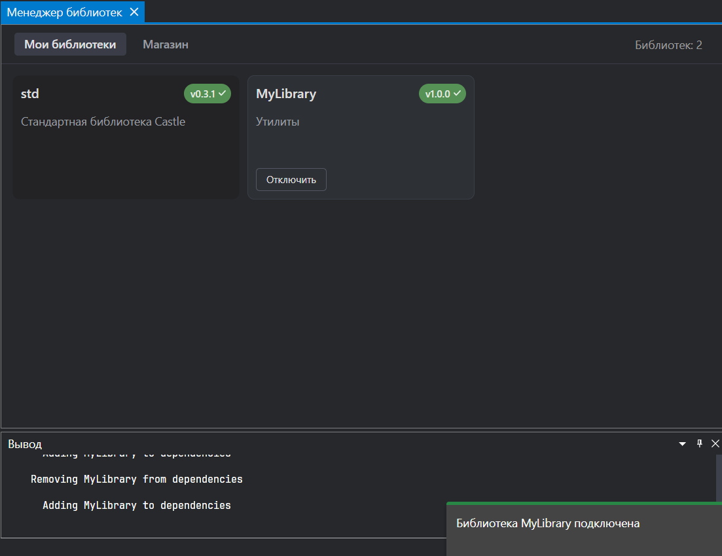Viewport: 722px width, 556px height.
Task: Select the Менеджер библиотек document tab
Action: pos(73,12)
